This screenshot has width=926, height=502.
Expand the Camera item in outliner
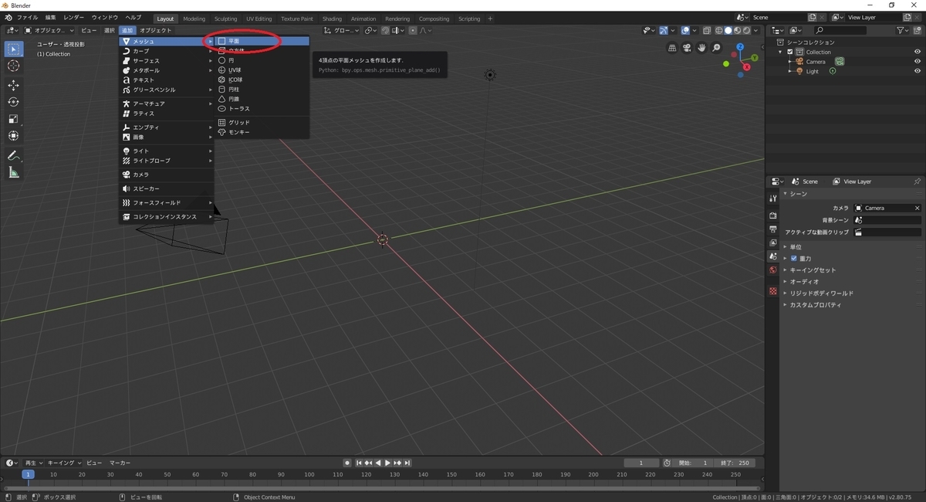[x=789, y=62]
